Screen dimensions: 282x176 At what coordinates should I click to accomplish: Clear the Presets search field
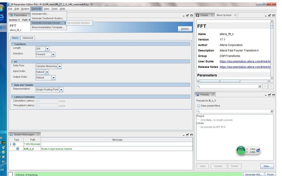(x=272, y=111)
